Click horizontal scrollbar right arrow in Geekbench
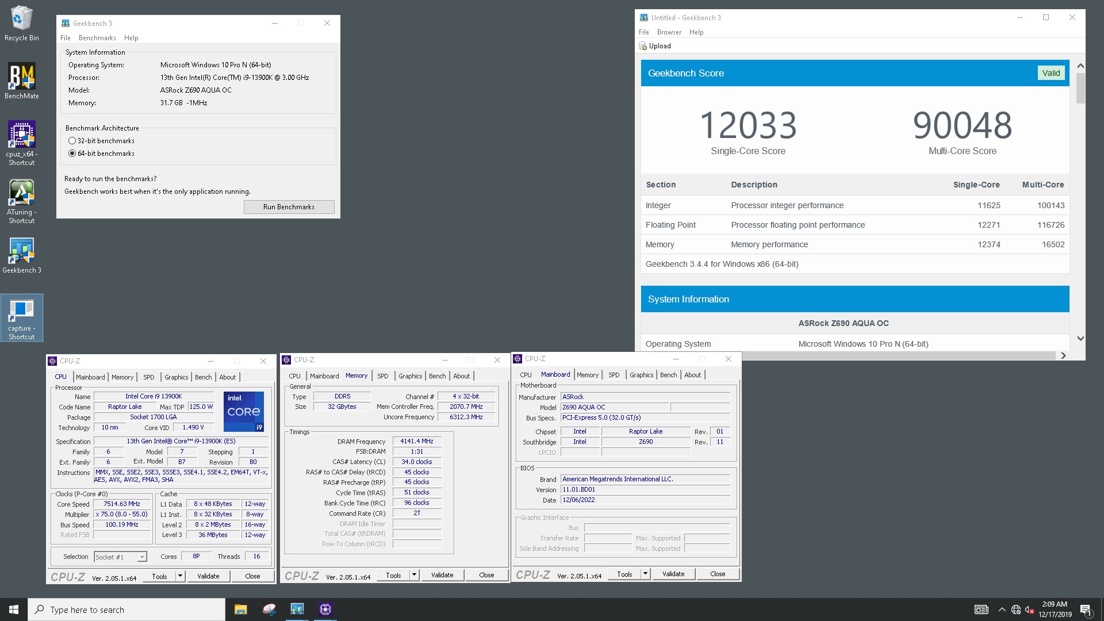The width and height of the screenshot is (1104, 621). click(1063, 355)
